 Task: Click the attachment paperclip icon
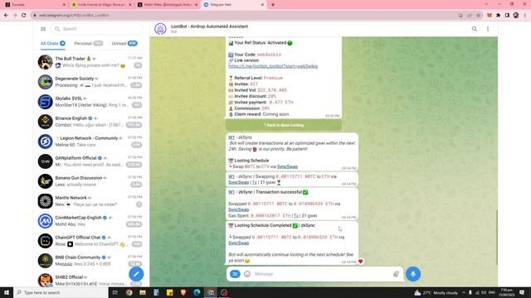[x=396, y=274]
